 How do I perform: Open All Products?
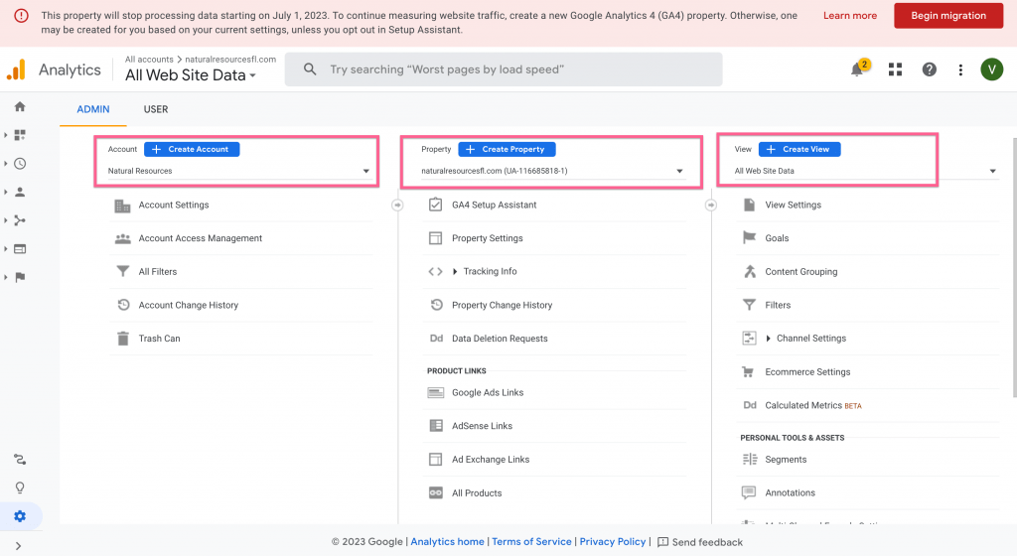(x=477, y=493)
